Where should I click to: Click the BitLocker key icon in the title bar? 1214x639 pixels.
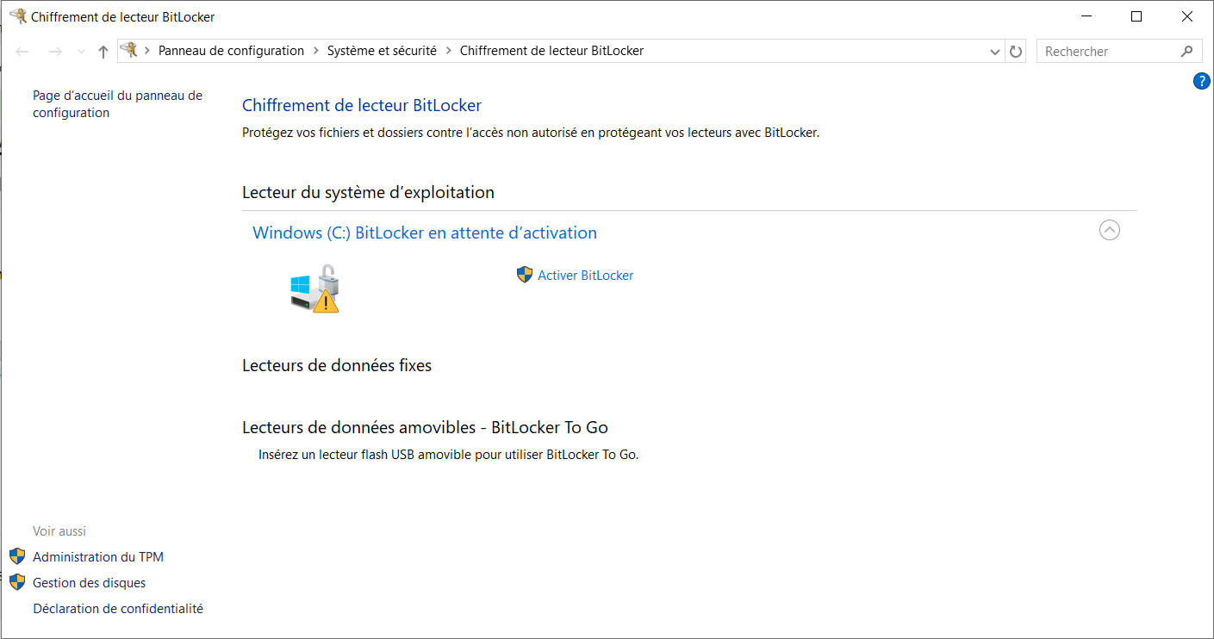pos(17,16)
